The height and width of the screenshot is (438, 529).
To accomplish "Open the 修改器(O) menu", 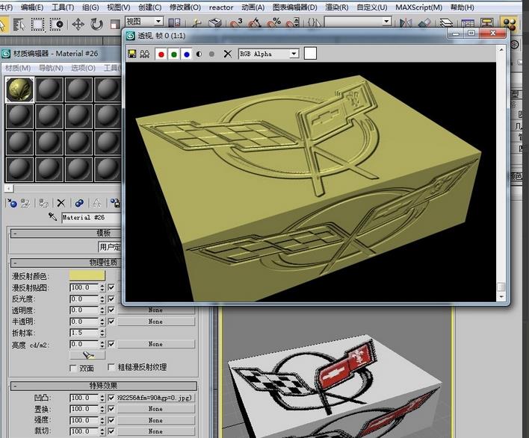I will tap(185, 7).
